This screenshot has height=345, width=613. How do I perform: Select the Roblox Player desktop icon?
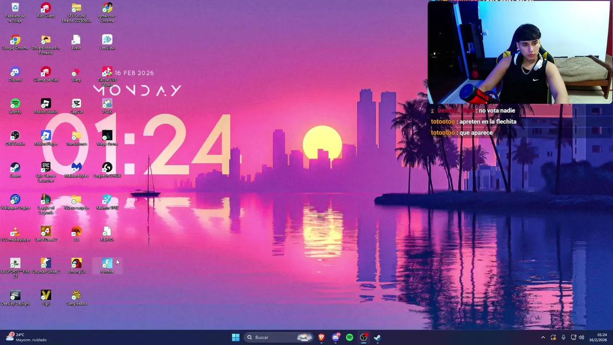coord(46,138)
